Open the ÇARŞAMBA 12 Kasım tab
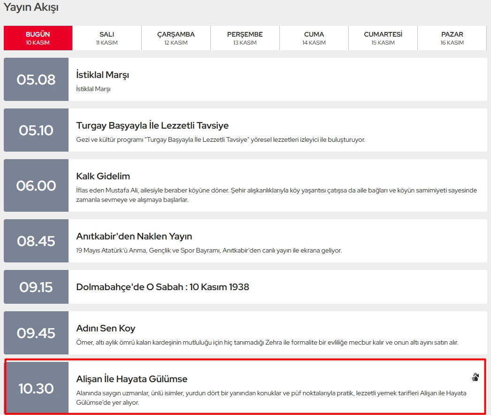Screen dimensions: 491x415 click(x=176, y=38)
